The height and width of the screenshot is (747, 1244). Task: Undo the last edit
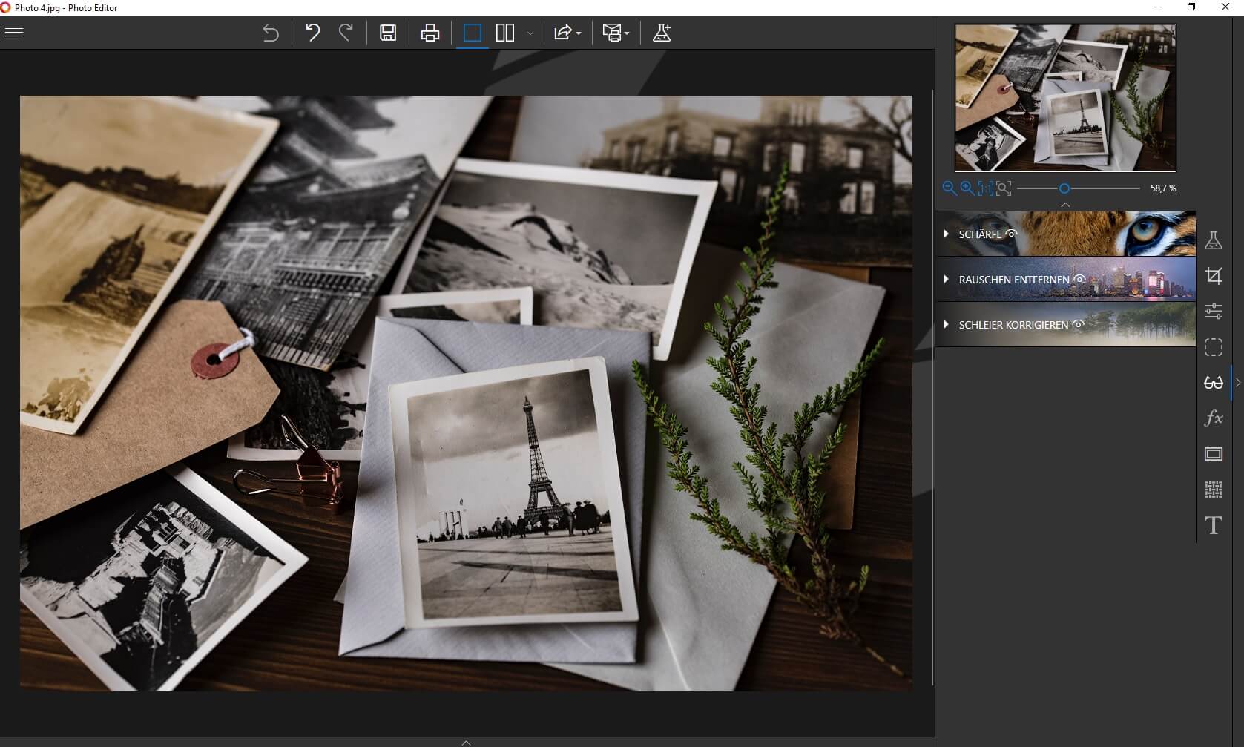tap(312, 33)
